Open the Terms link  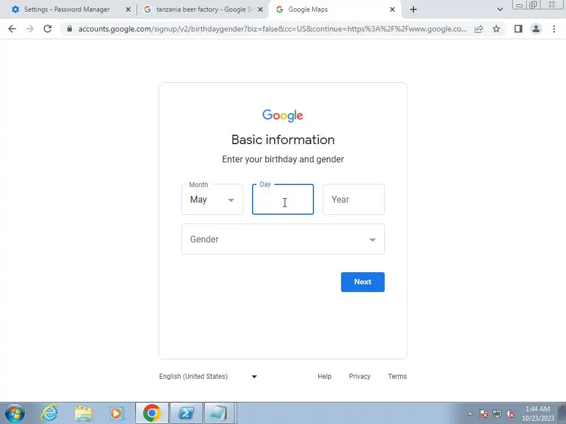point(397,377)
